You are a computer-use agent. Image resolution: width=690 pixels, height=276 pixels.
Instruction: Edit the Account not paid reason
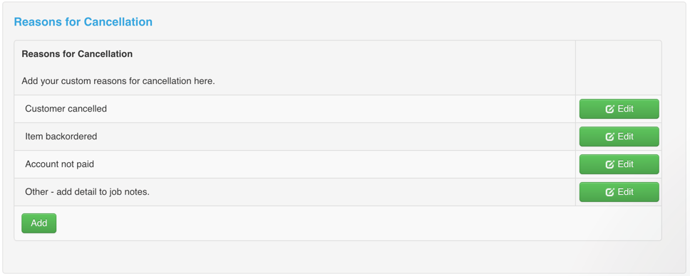click(619, 164)
